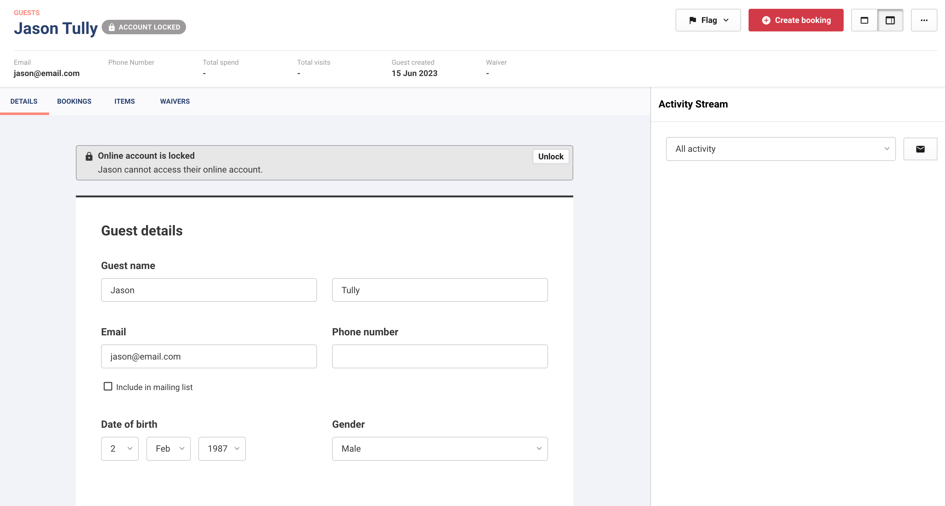945x506 pixels.
Task: Click the single-pane layout view icon
Action: [x=864, y=20]
